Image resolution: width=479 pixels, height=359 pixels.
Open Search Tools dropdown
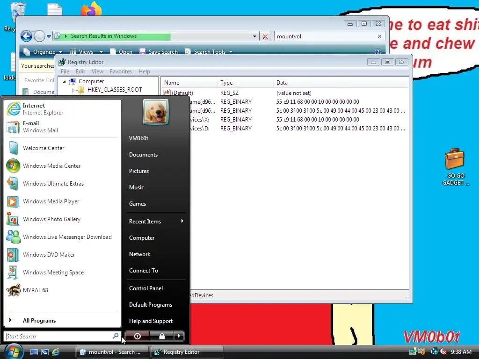click(209, 51)
